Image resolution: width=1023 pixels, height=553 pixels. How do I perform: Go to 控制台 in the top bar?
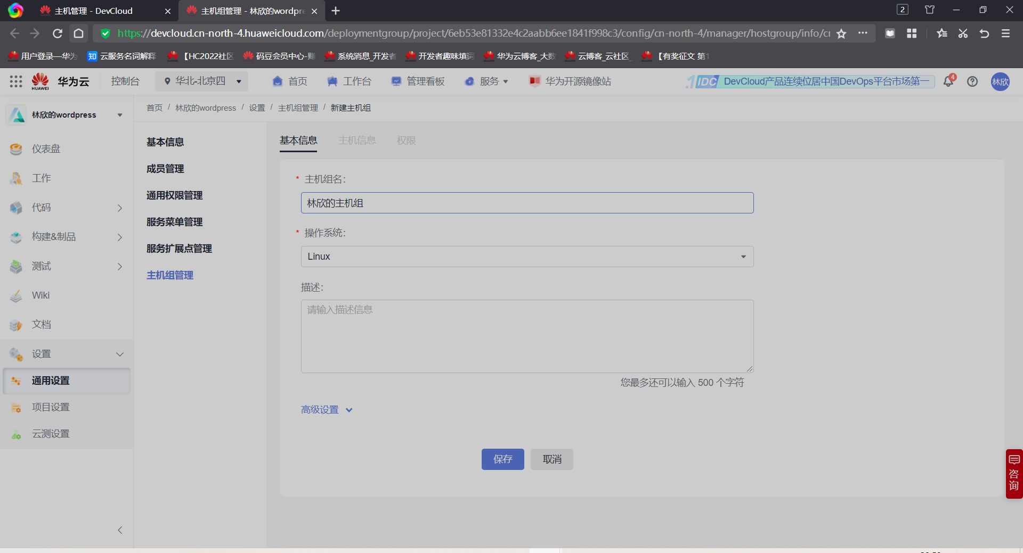125,81
